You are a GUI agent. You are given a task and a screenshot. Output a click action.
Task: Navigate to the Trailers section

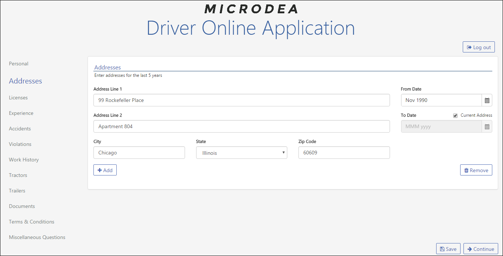(x=17, y=191)
